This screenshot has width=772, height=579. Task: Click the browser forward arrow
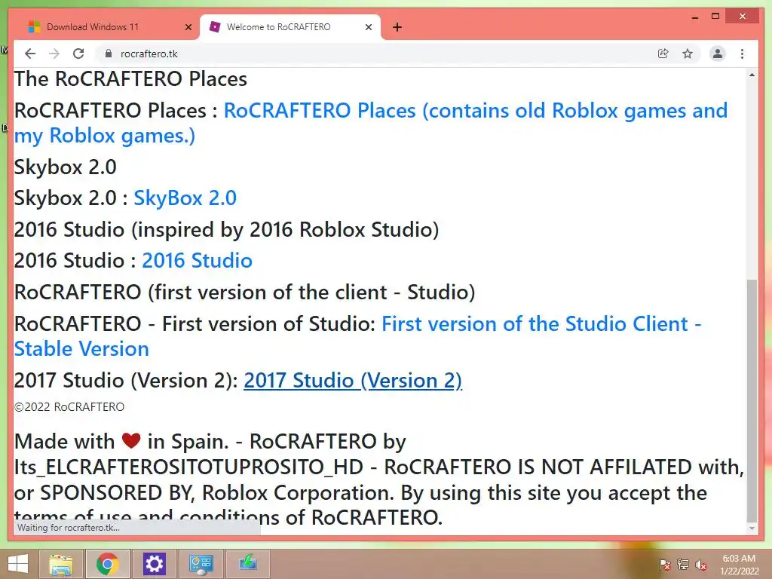click(x=54, y=54)
